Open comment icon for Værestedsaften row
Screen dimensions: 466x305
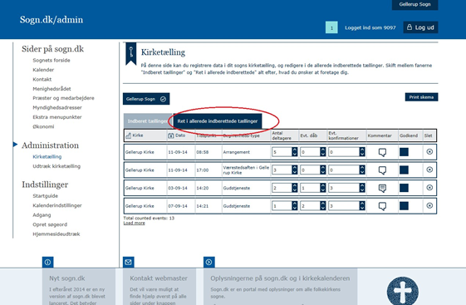click(x=382, y=170)
